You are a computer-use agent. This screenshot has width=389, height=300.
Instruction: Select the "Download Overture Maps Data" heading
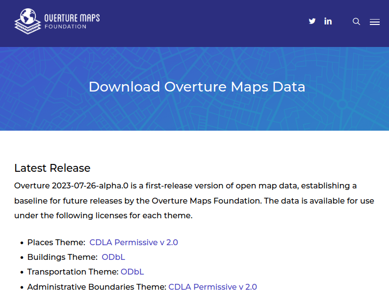197,87
